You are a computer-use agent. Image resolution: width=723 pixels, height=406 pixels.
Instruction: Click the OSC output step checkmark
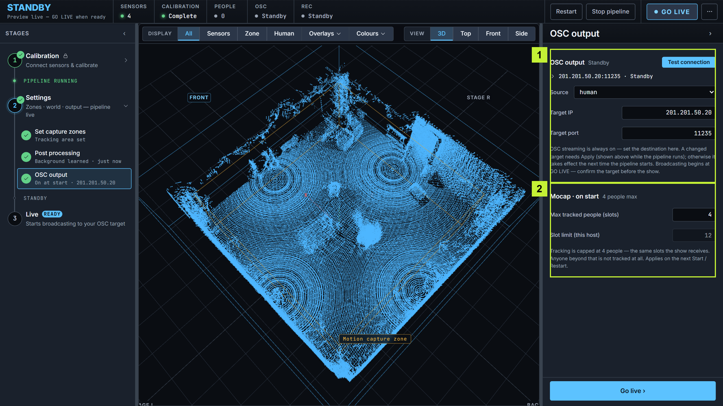(x=26, y=178)
